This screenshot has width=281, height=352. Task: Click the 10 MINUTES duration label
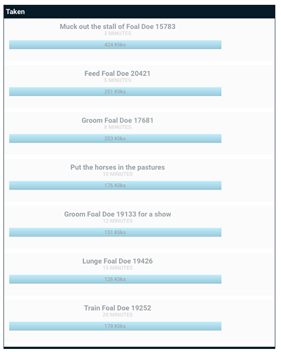[117, 174]
